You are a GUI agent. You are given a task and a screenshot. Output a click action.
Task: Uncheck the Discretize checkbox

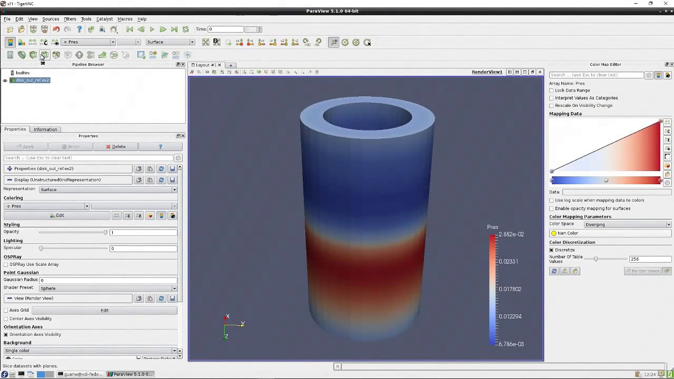[x=552, y=250]
